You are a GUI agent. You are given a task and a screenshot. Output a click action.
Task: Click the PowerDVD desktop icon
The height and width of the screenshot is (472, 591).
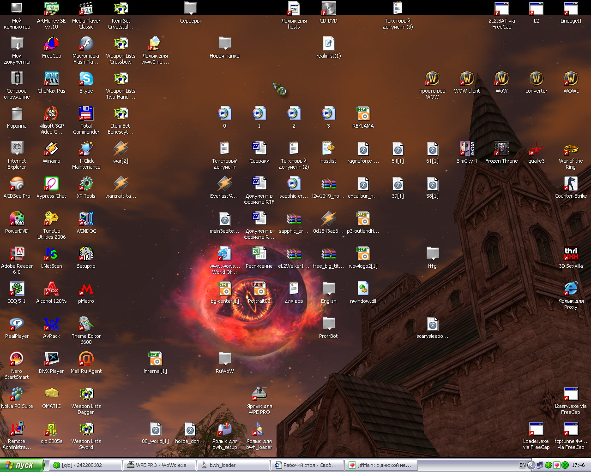(17, 223)
